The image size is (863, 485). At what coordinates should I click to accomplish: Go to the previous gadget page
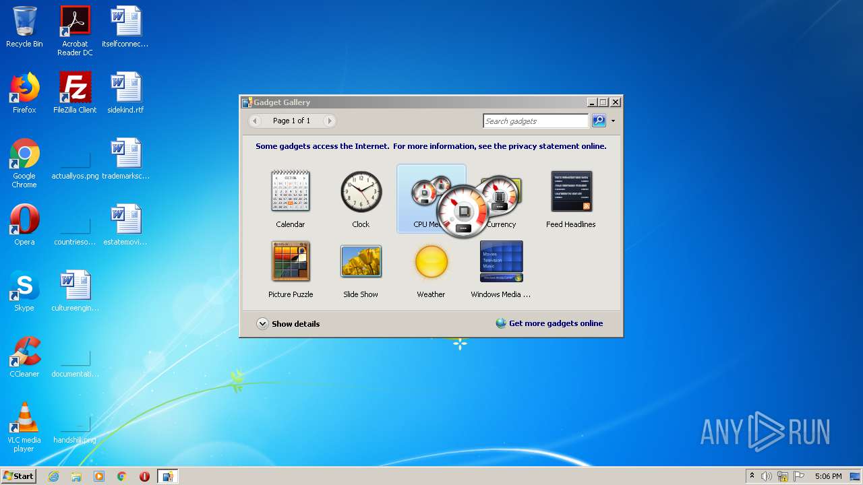255,121
